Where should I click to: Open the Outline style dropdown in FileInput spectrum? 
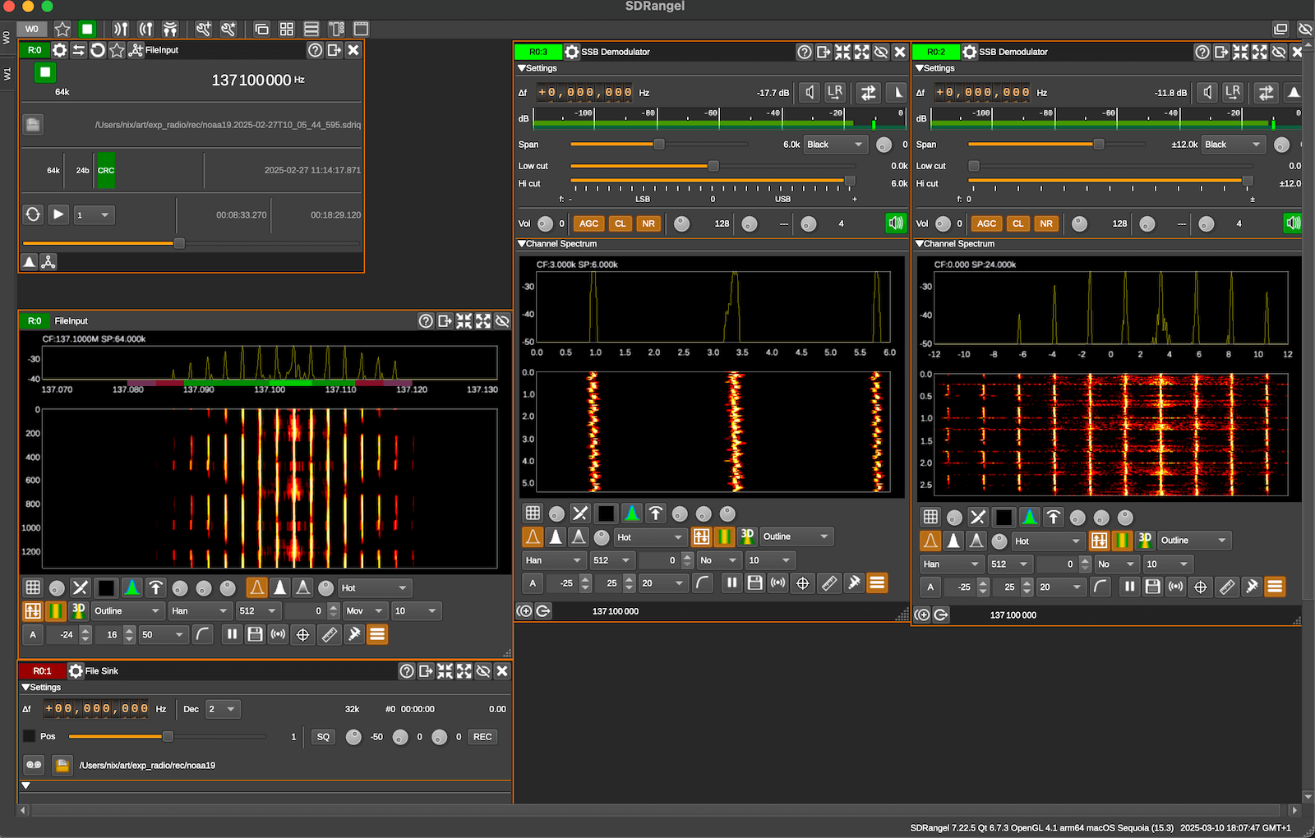(x=127, y=611)
